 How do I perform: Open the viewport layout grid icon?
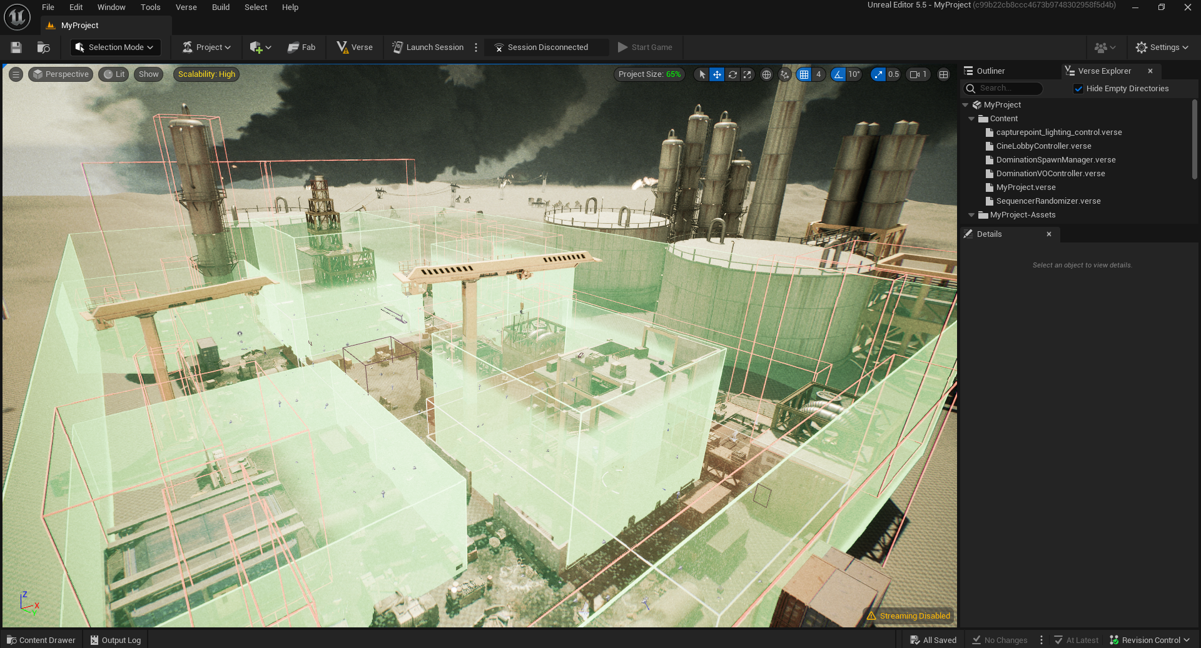944,74
